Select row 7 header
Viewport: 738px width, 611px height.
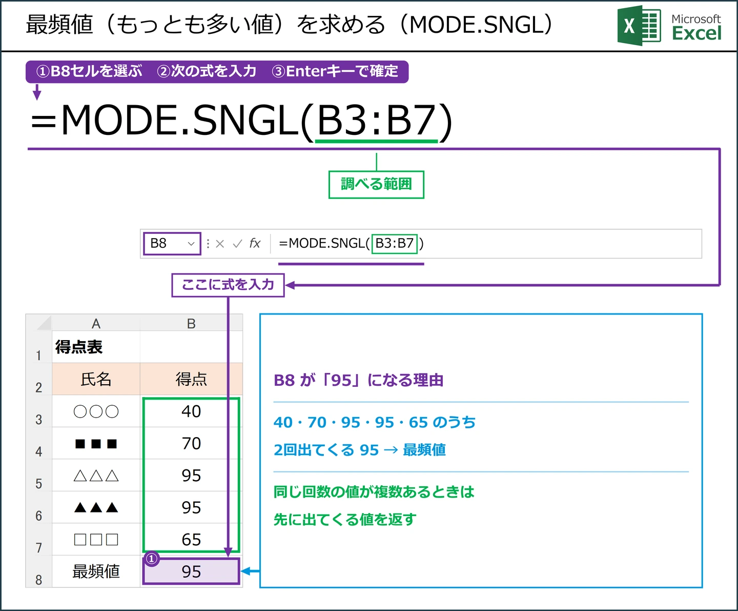point(39,540)
